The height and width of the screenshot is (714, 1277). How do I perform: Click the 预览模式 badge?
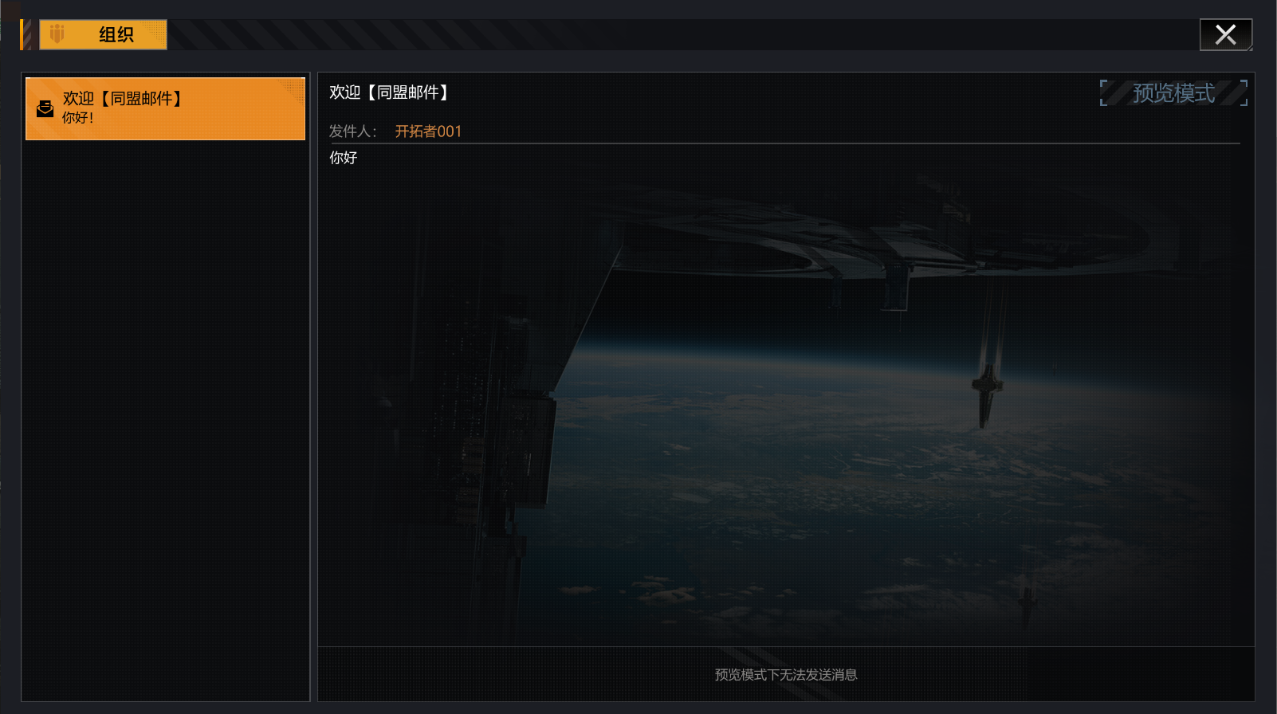[x=1173, y=93]
